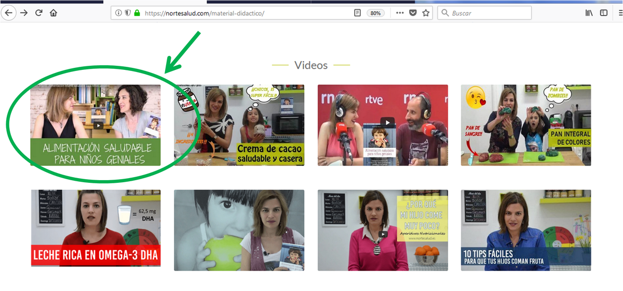Viewport: 623px width, 291px height.
Task: Reload the current page
Action: [x=38, y=13]
